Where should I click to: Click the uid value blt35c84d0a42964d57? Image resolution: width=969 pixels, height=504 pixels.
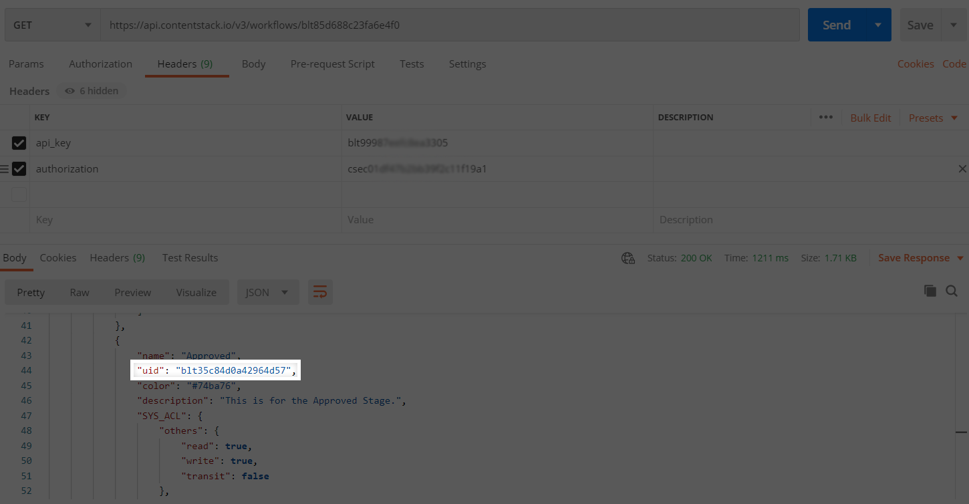click(x=234, y=370)
